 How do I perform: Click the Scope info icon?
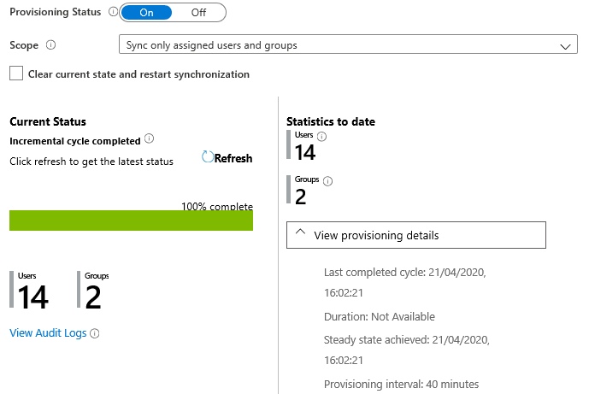(50, 45)
